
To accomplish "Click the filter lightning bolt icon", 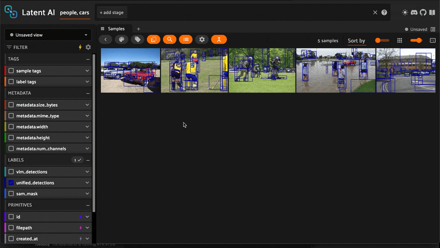I will point(80,47).
